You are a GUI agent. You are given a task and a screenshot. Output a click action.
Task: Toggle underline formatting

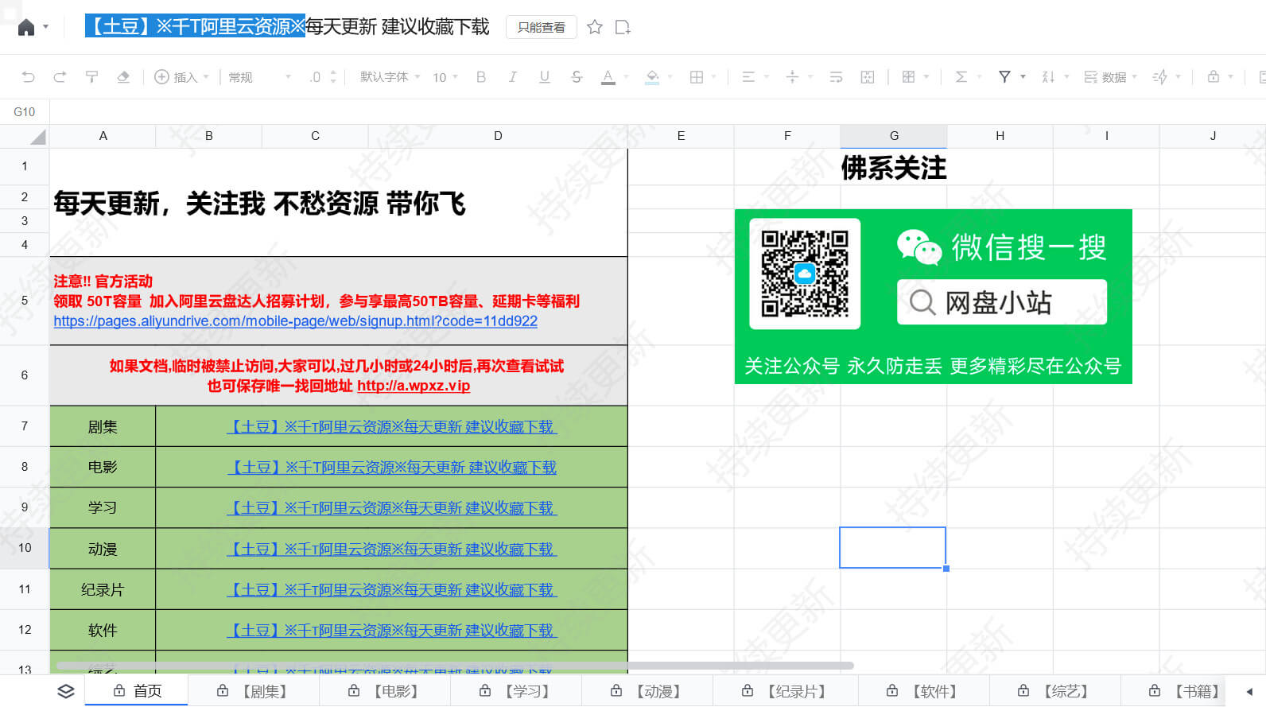click(x=545, y=77)
